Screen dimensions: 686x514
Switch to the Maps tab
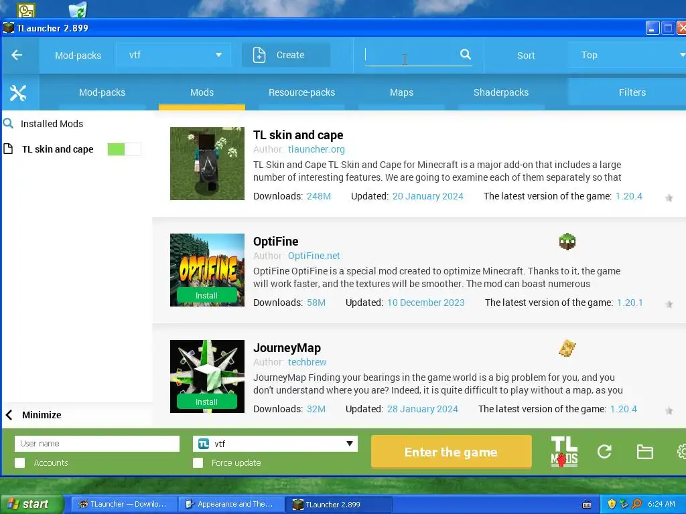tap(401, 92)
